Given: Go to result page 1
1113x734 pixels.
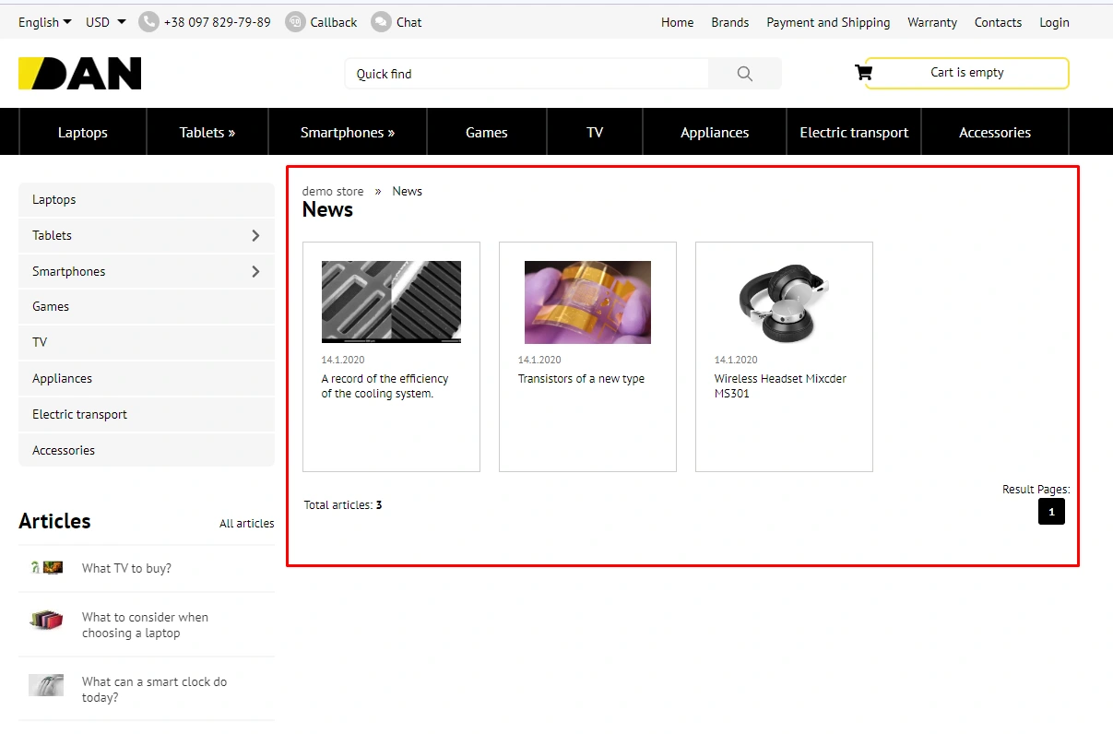Looking at the screenshot, I should [1051, 512].
